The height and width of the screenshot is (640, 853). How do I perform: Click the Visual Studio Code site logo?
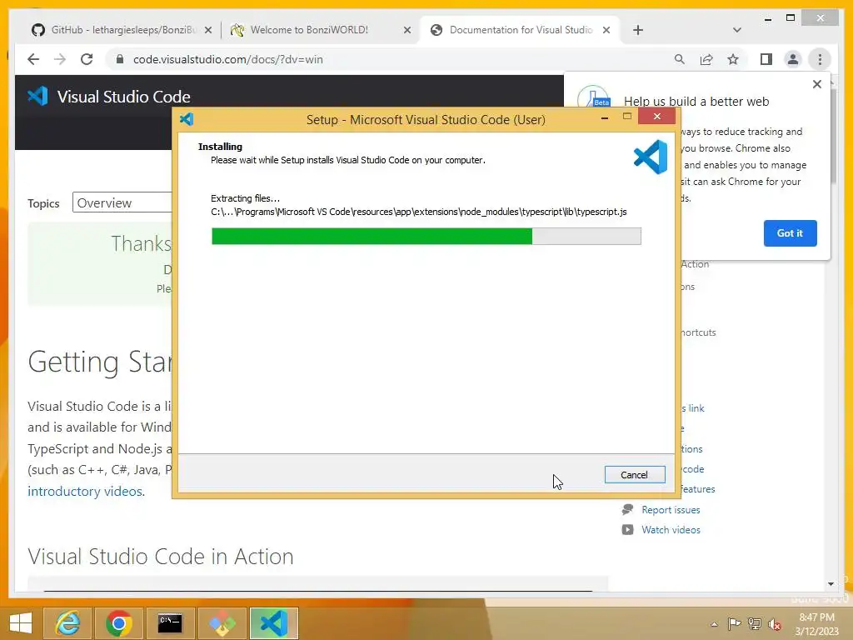109,97
